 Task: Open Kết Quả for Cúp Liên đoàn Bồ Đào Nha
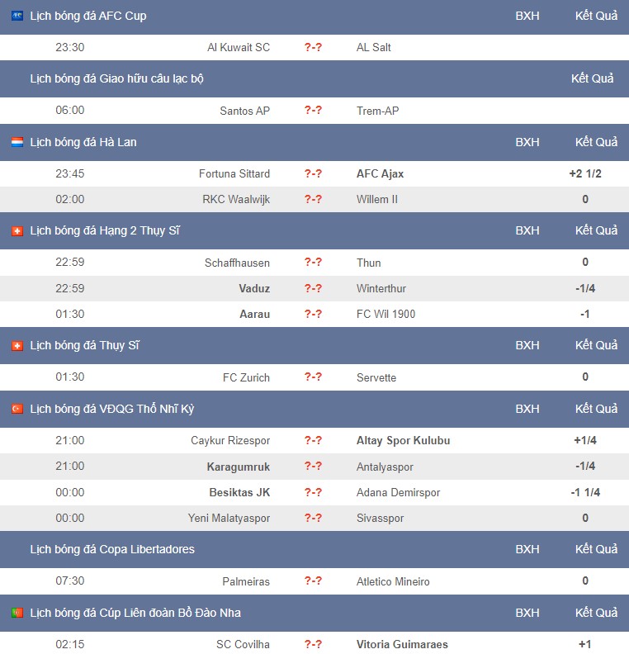point(597,613)
